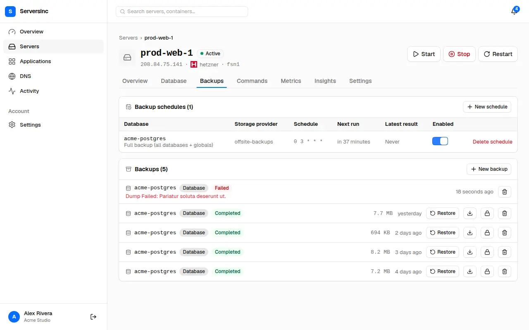Open Servers in the sidebar
The height and width of the screenshot is (330, 529).
[x=54, y=47]
